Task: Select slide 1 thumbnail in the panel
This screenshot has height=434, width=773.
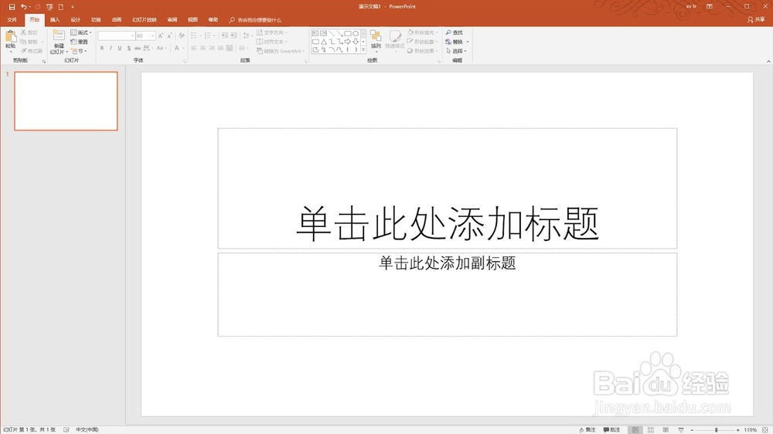Action: point(66,101)
